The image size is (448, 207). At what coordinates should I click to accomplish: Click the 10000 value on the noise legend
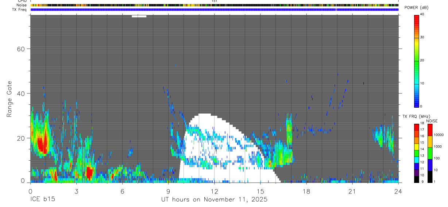439,135
